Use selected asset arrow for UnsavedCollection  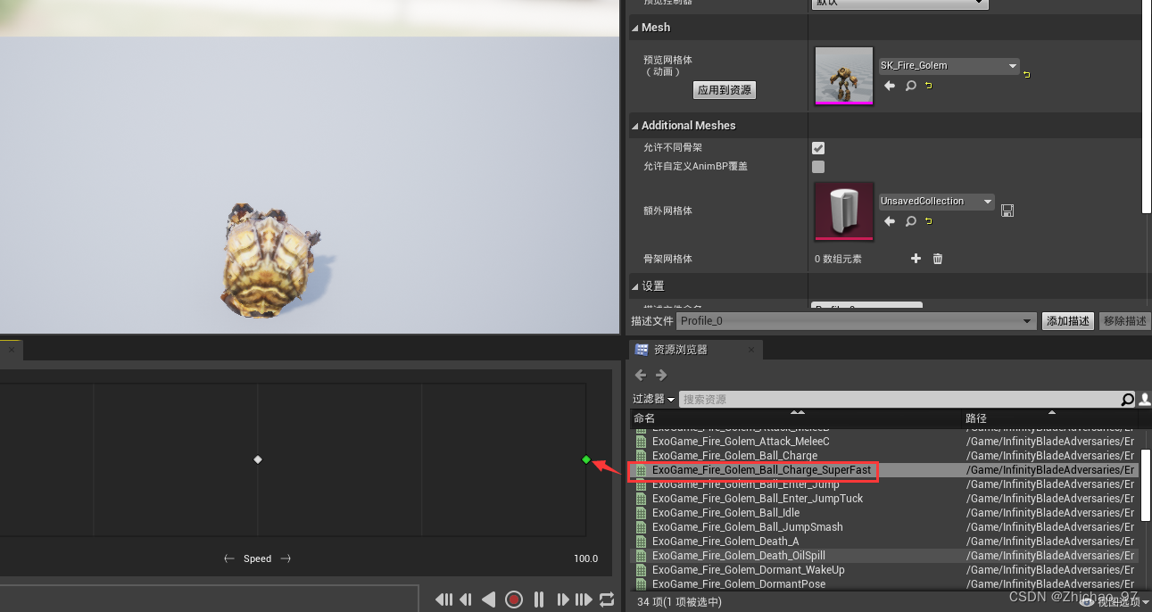(x=890, y=221)
